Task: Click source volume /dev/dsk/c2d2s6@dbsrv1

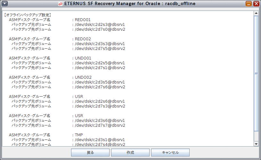Action: coord(100,101)
